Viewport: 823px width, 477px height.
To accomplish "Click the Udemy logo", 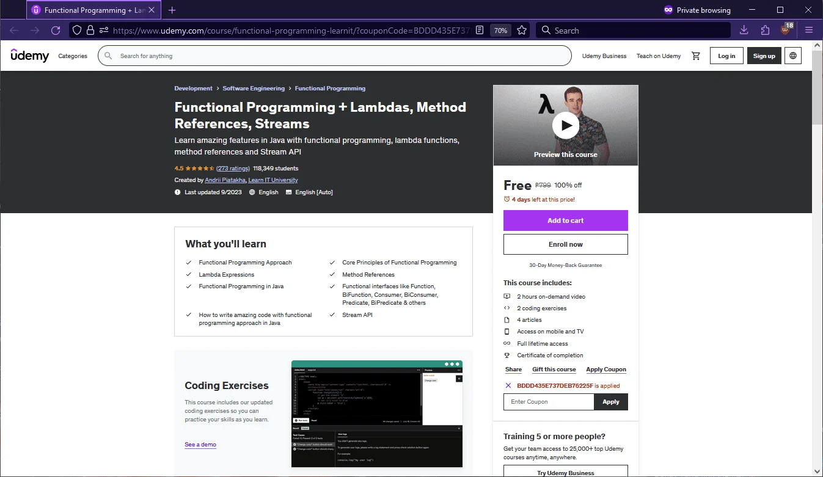I will tap(29, 56).
